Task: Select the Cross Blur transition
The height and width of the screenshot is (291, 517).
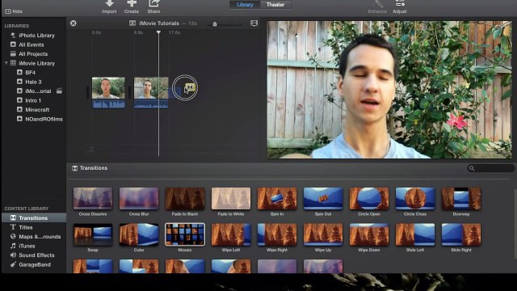Action: [139, 199]
